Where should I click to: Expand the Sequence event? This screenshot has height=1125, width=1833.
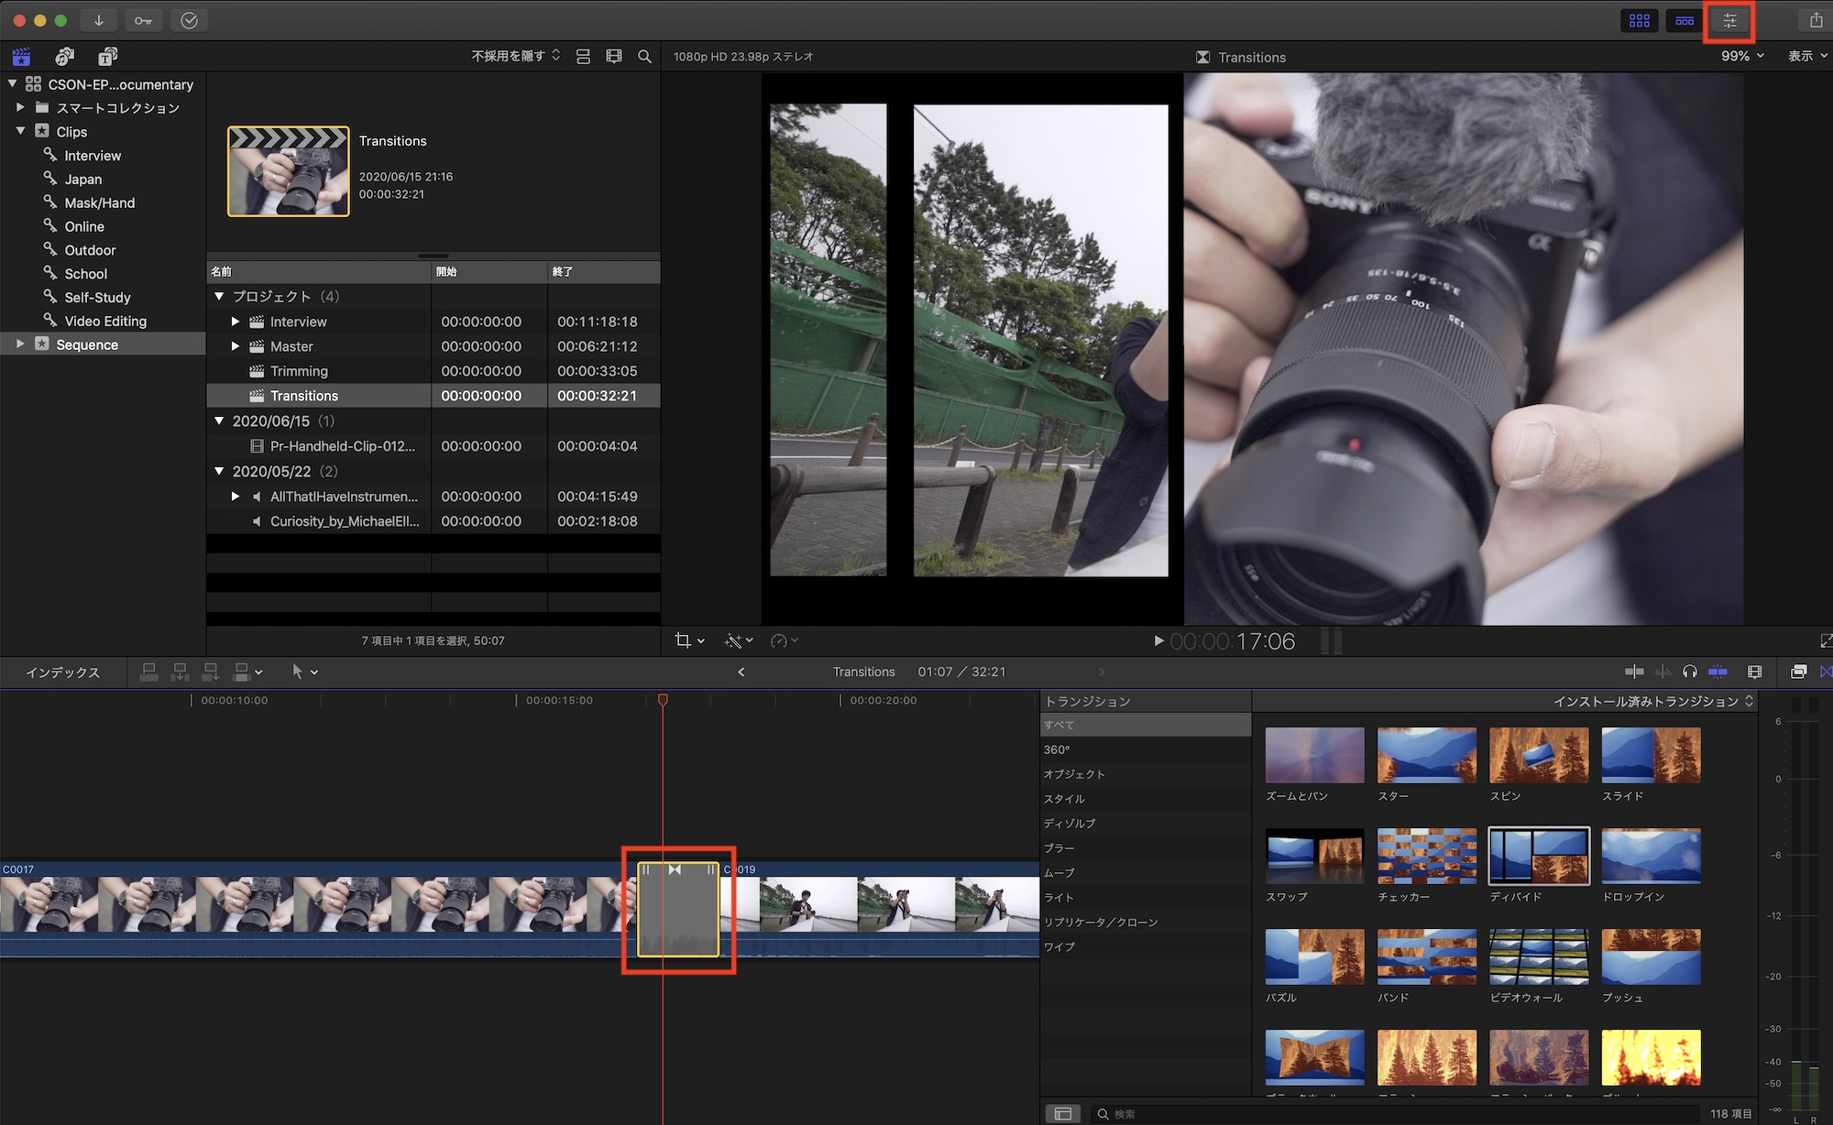point(20,344)
